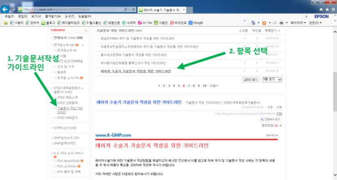Collapse the U.S. FDA 소식 category

coord(83,153)
